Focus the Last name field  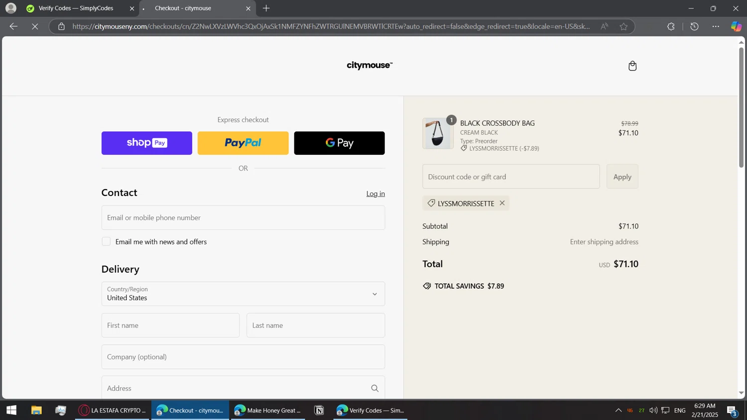[316, 325]
